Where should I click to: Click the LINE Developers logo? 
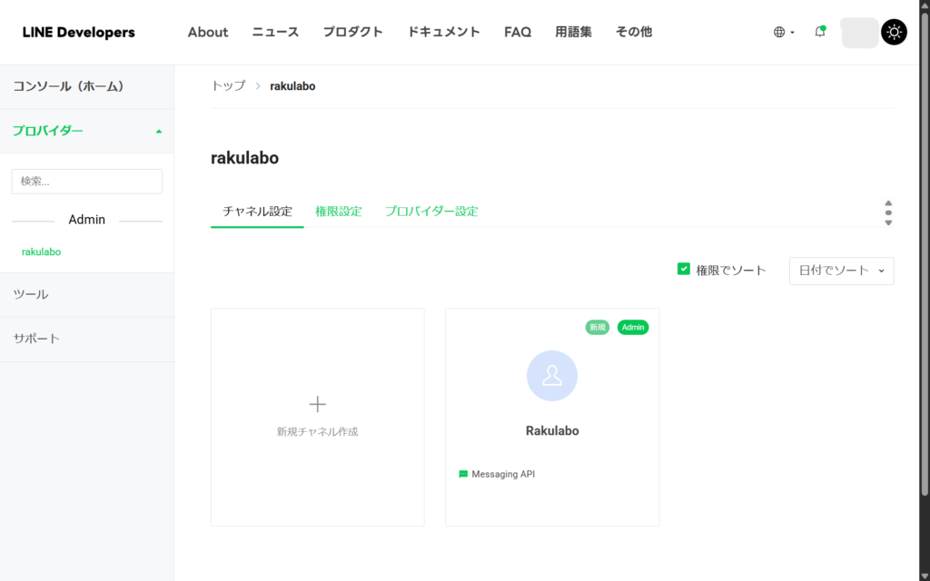point(79,33)
